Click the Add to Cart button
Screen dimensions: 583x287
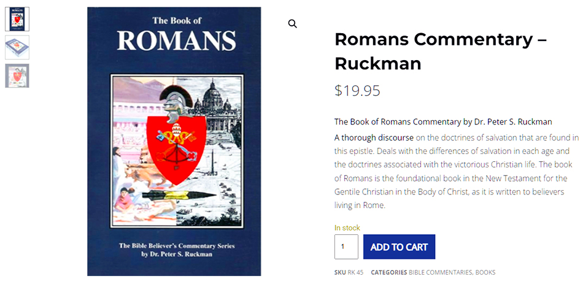(x=399, y=247)
